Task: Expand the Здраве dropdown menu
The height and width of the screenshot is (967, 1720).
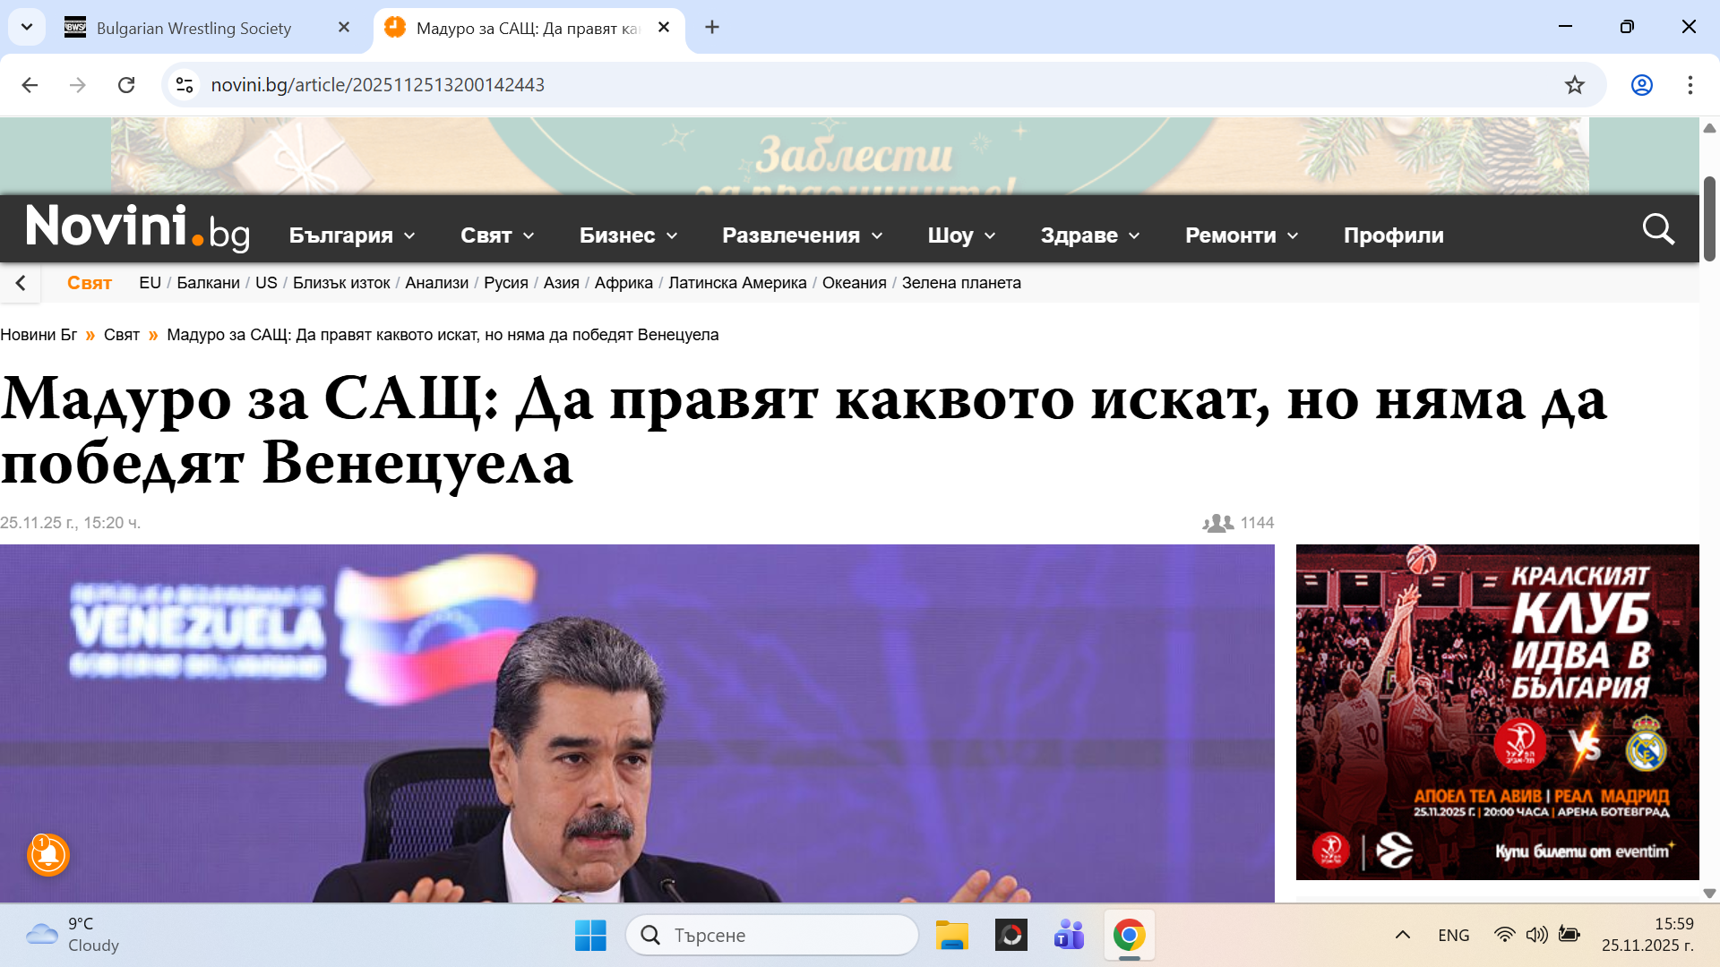Action: pyautogui.click(x=1089, y=235)
